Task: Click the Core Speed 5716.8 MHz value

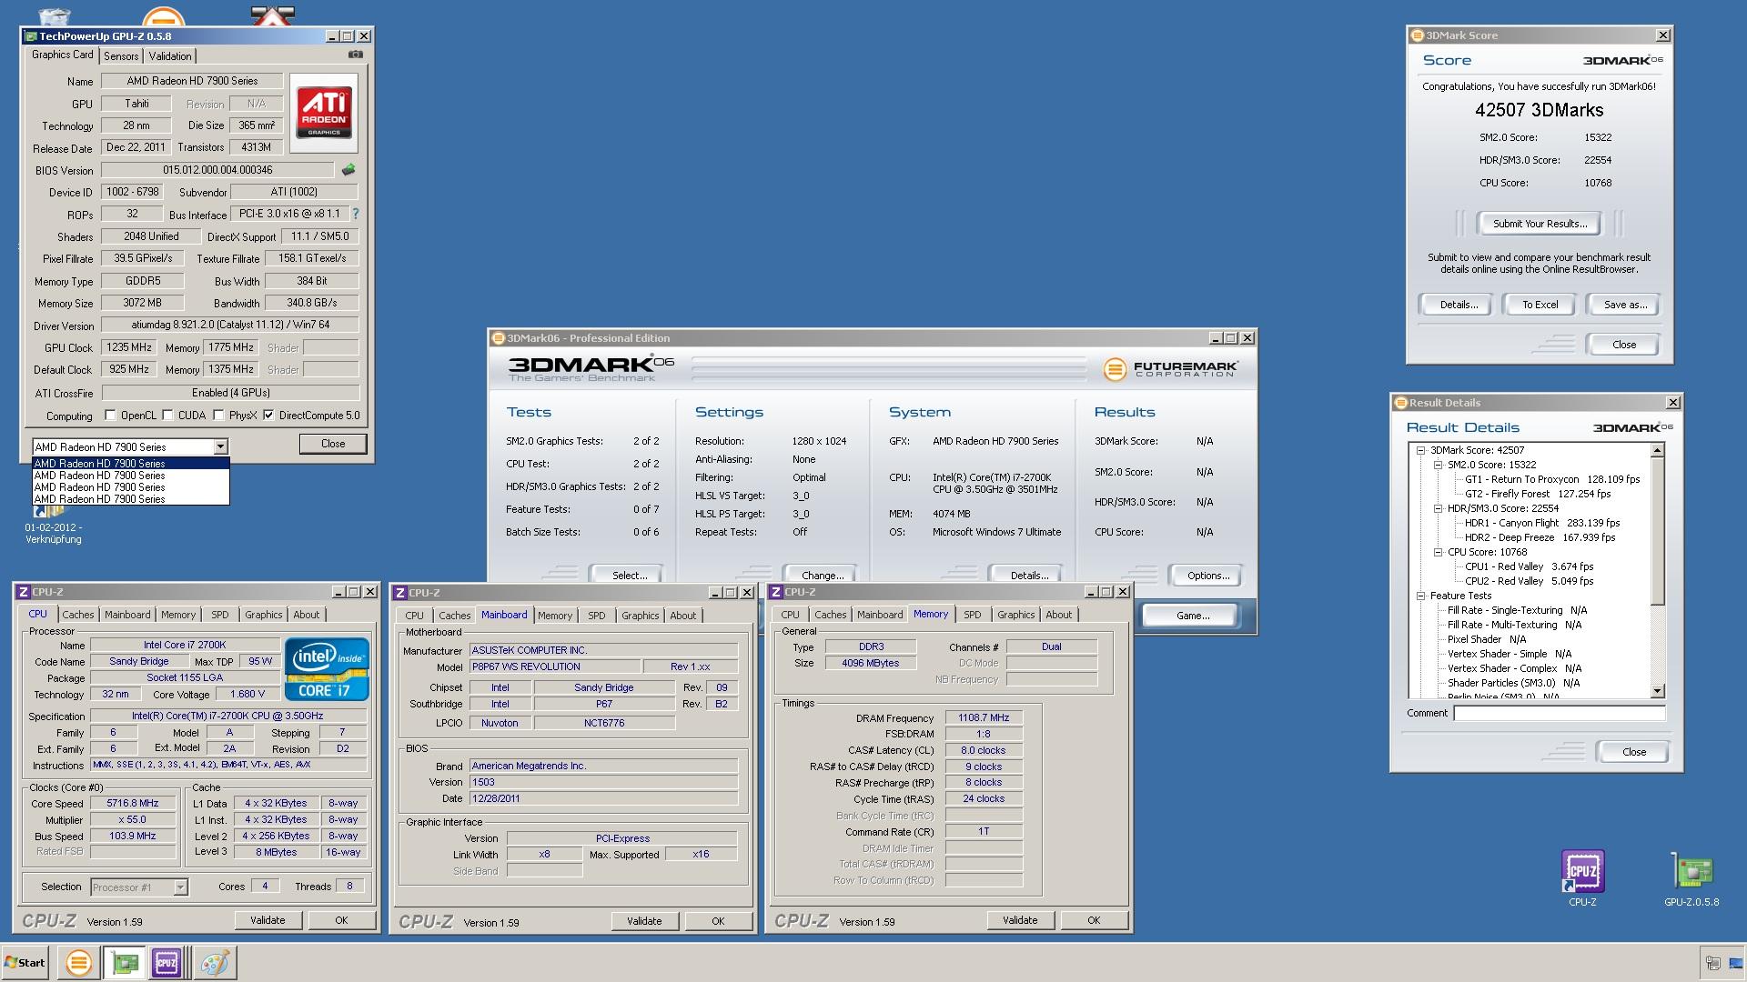Action: [133, 804]
